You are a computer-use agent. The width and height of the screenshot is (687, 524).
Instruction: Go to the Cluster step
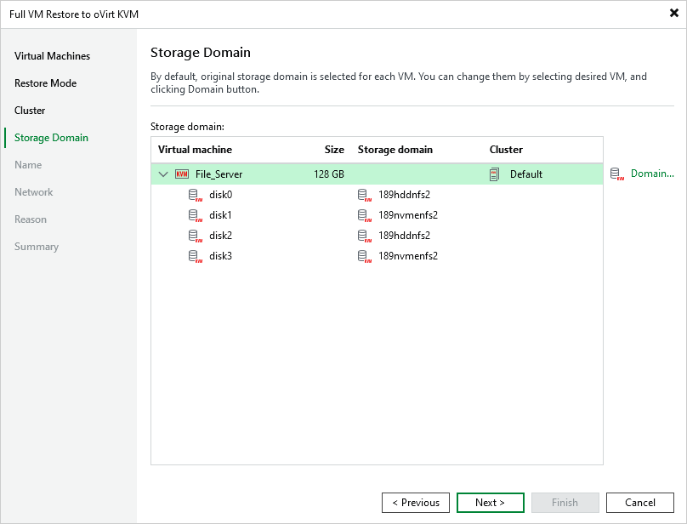tap(30, 111)
